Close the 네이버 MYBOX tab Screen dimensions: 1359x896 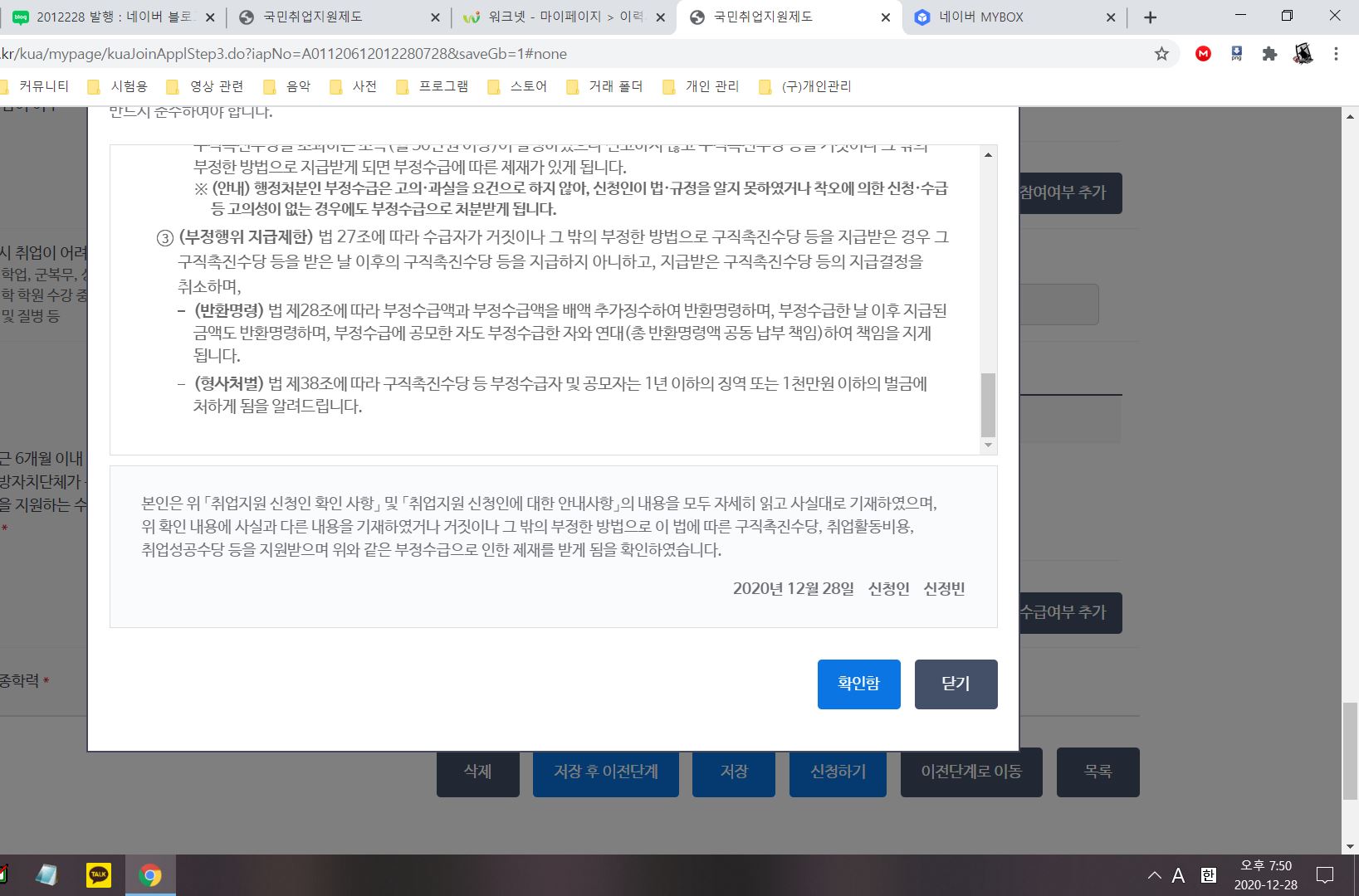[x=1111, y=17]
